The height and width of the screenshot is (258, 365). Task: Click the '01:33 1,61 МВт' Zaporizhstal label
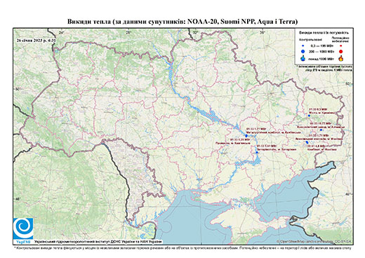click(267, 146)
